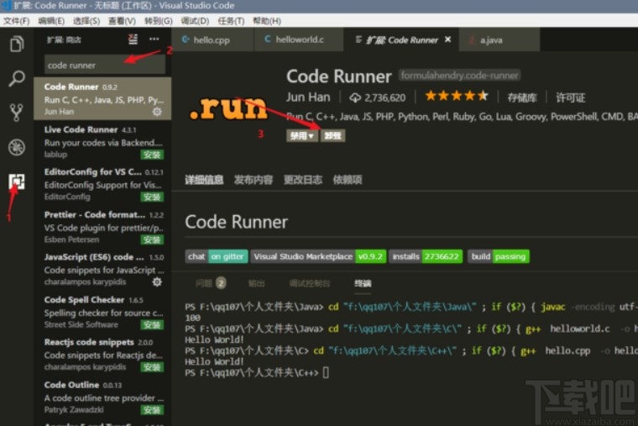The image size is (638, 426).
Task: Expand the 禁用 dropdown button
Action: [x=301, y=135]
